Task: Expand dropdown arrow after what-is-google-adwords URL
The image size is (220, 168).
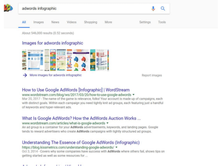Action: (x=108, y=123)
